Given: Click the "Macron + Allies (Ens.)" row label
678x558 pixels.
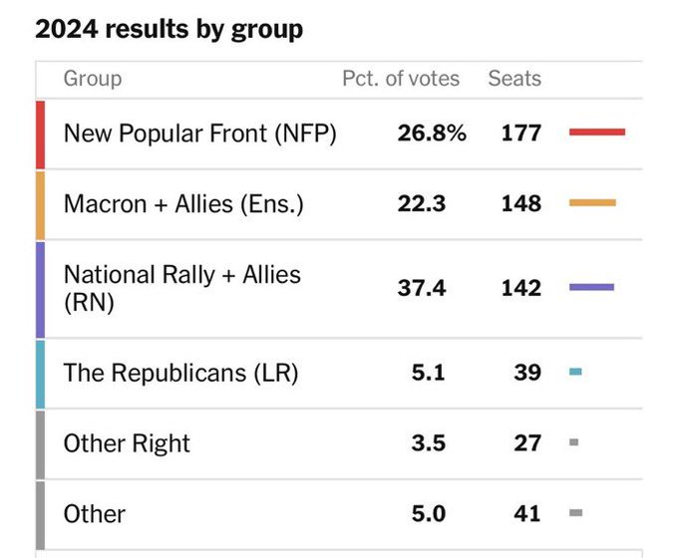Looking at the screenshot, I should [183, 204].
